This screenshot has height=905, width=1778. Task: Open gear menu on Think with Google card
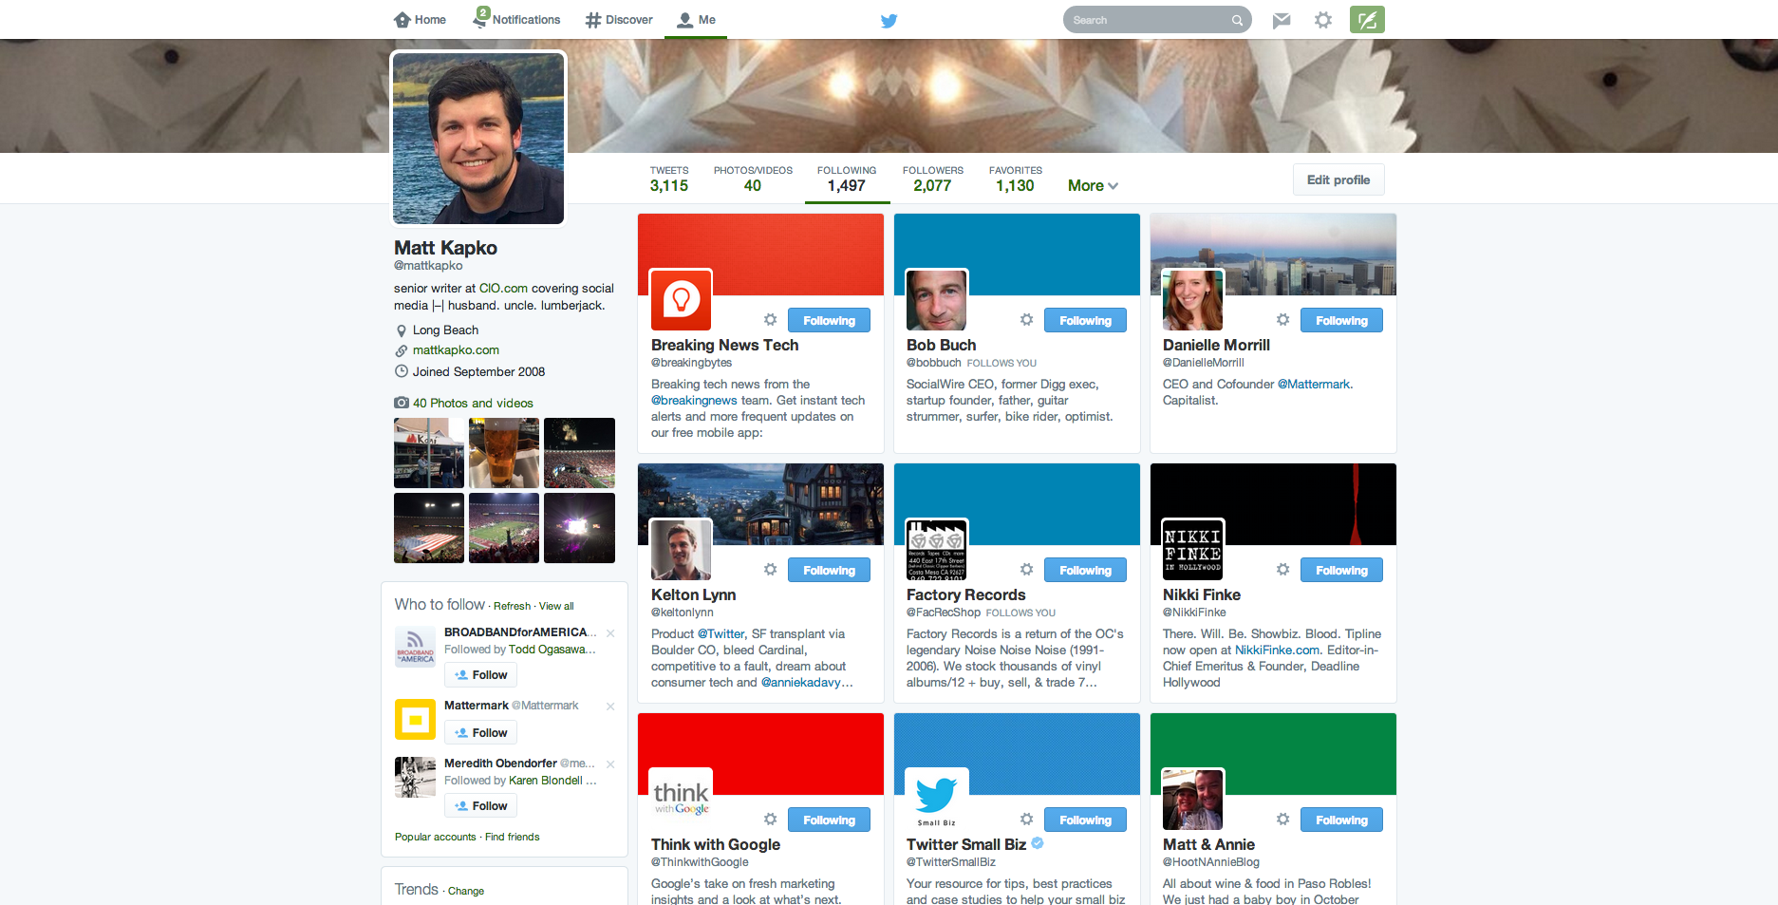(x=771, y=820)
